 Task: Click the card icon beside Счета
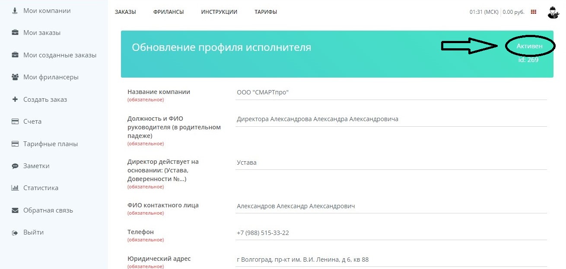(x=15, y=122)
